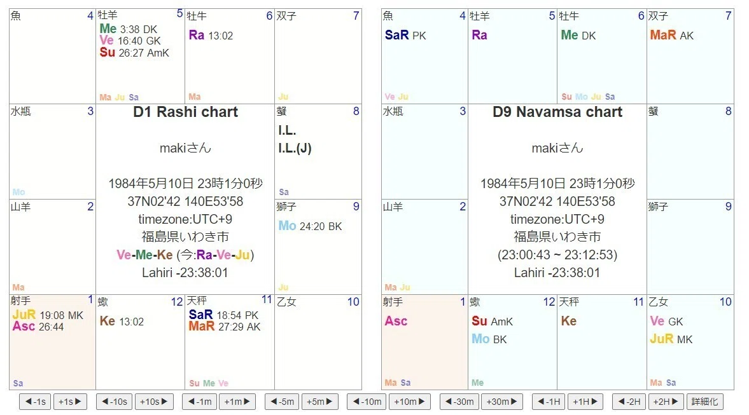This screenshot has width=749, height=415.
Task: Click Ke 13:02 in D1 Scorpio house
Action: tap(122, 322)
